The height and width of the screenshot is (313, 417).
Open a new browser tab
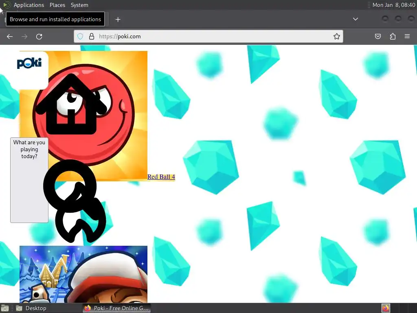tap(118, 20)
